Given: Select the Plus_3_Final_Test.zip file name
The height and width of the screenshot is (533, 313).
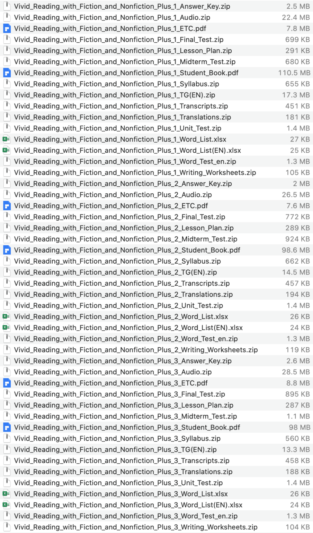Looking at the screenshot, I should coord(119,394).
